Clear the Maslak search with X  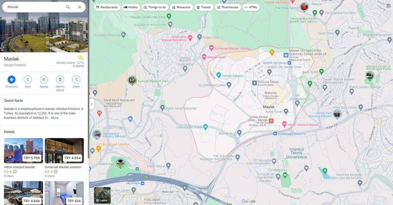pyautogui.click(x=79, y=7)
